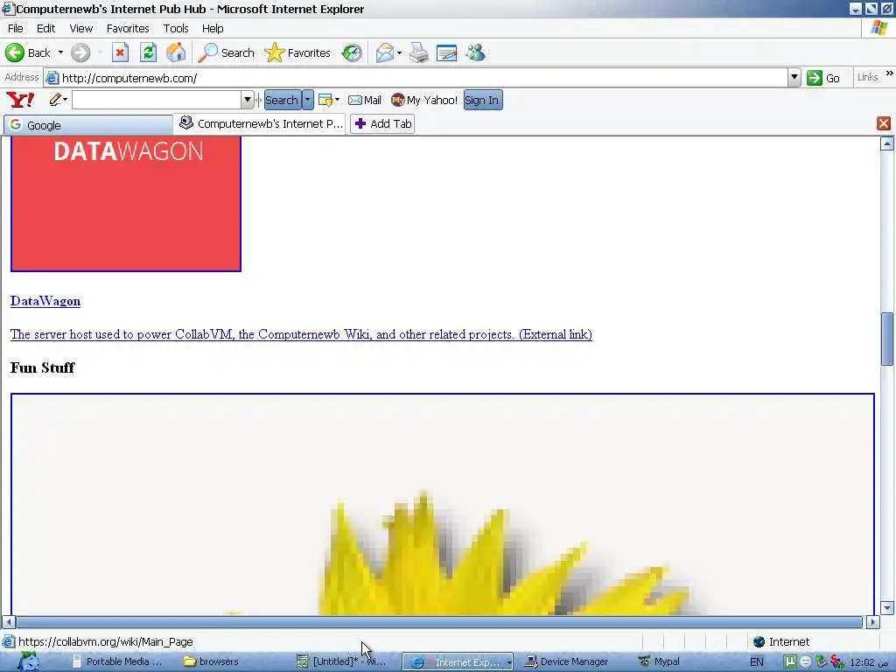Click the Windows flag logo throbber

(880, 28)
